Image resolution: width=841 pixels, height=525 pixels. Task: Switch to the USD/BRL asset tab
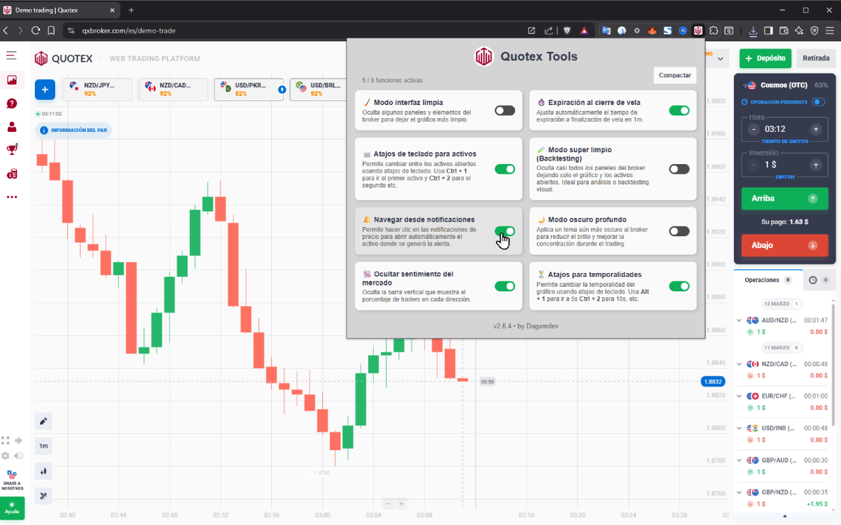point(319,89)
